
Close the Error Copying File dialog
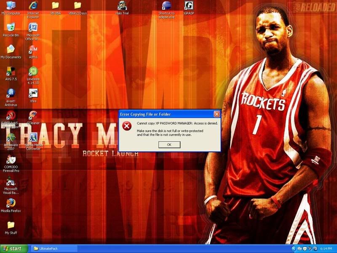click(x=217, y=114)
